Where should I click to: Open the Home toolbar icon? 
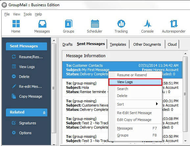16,24
